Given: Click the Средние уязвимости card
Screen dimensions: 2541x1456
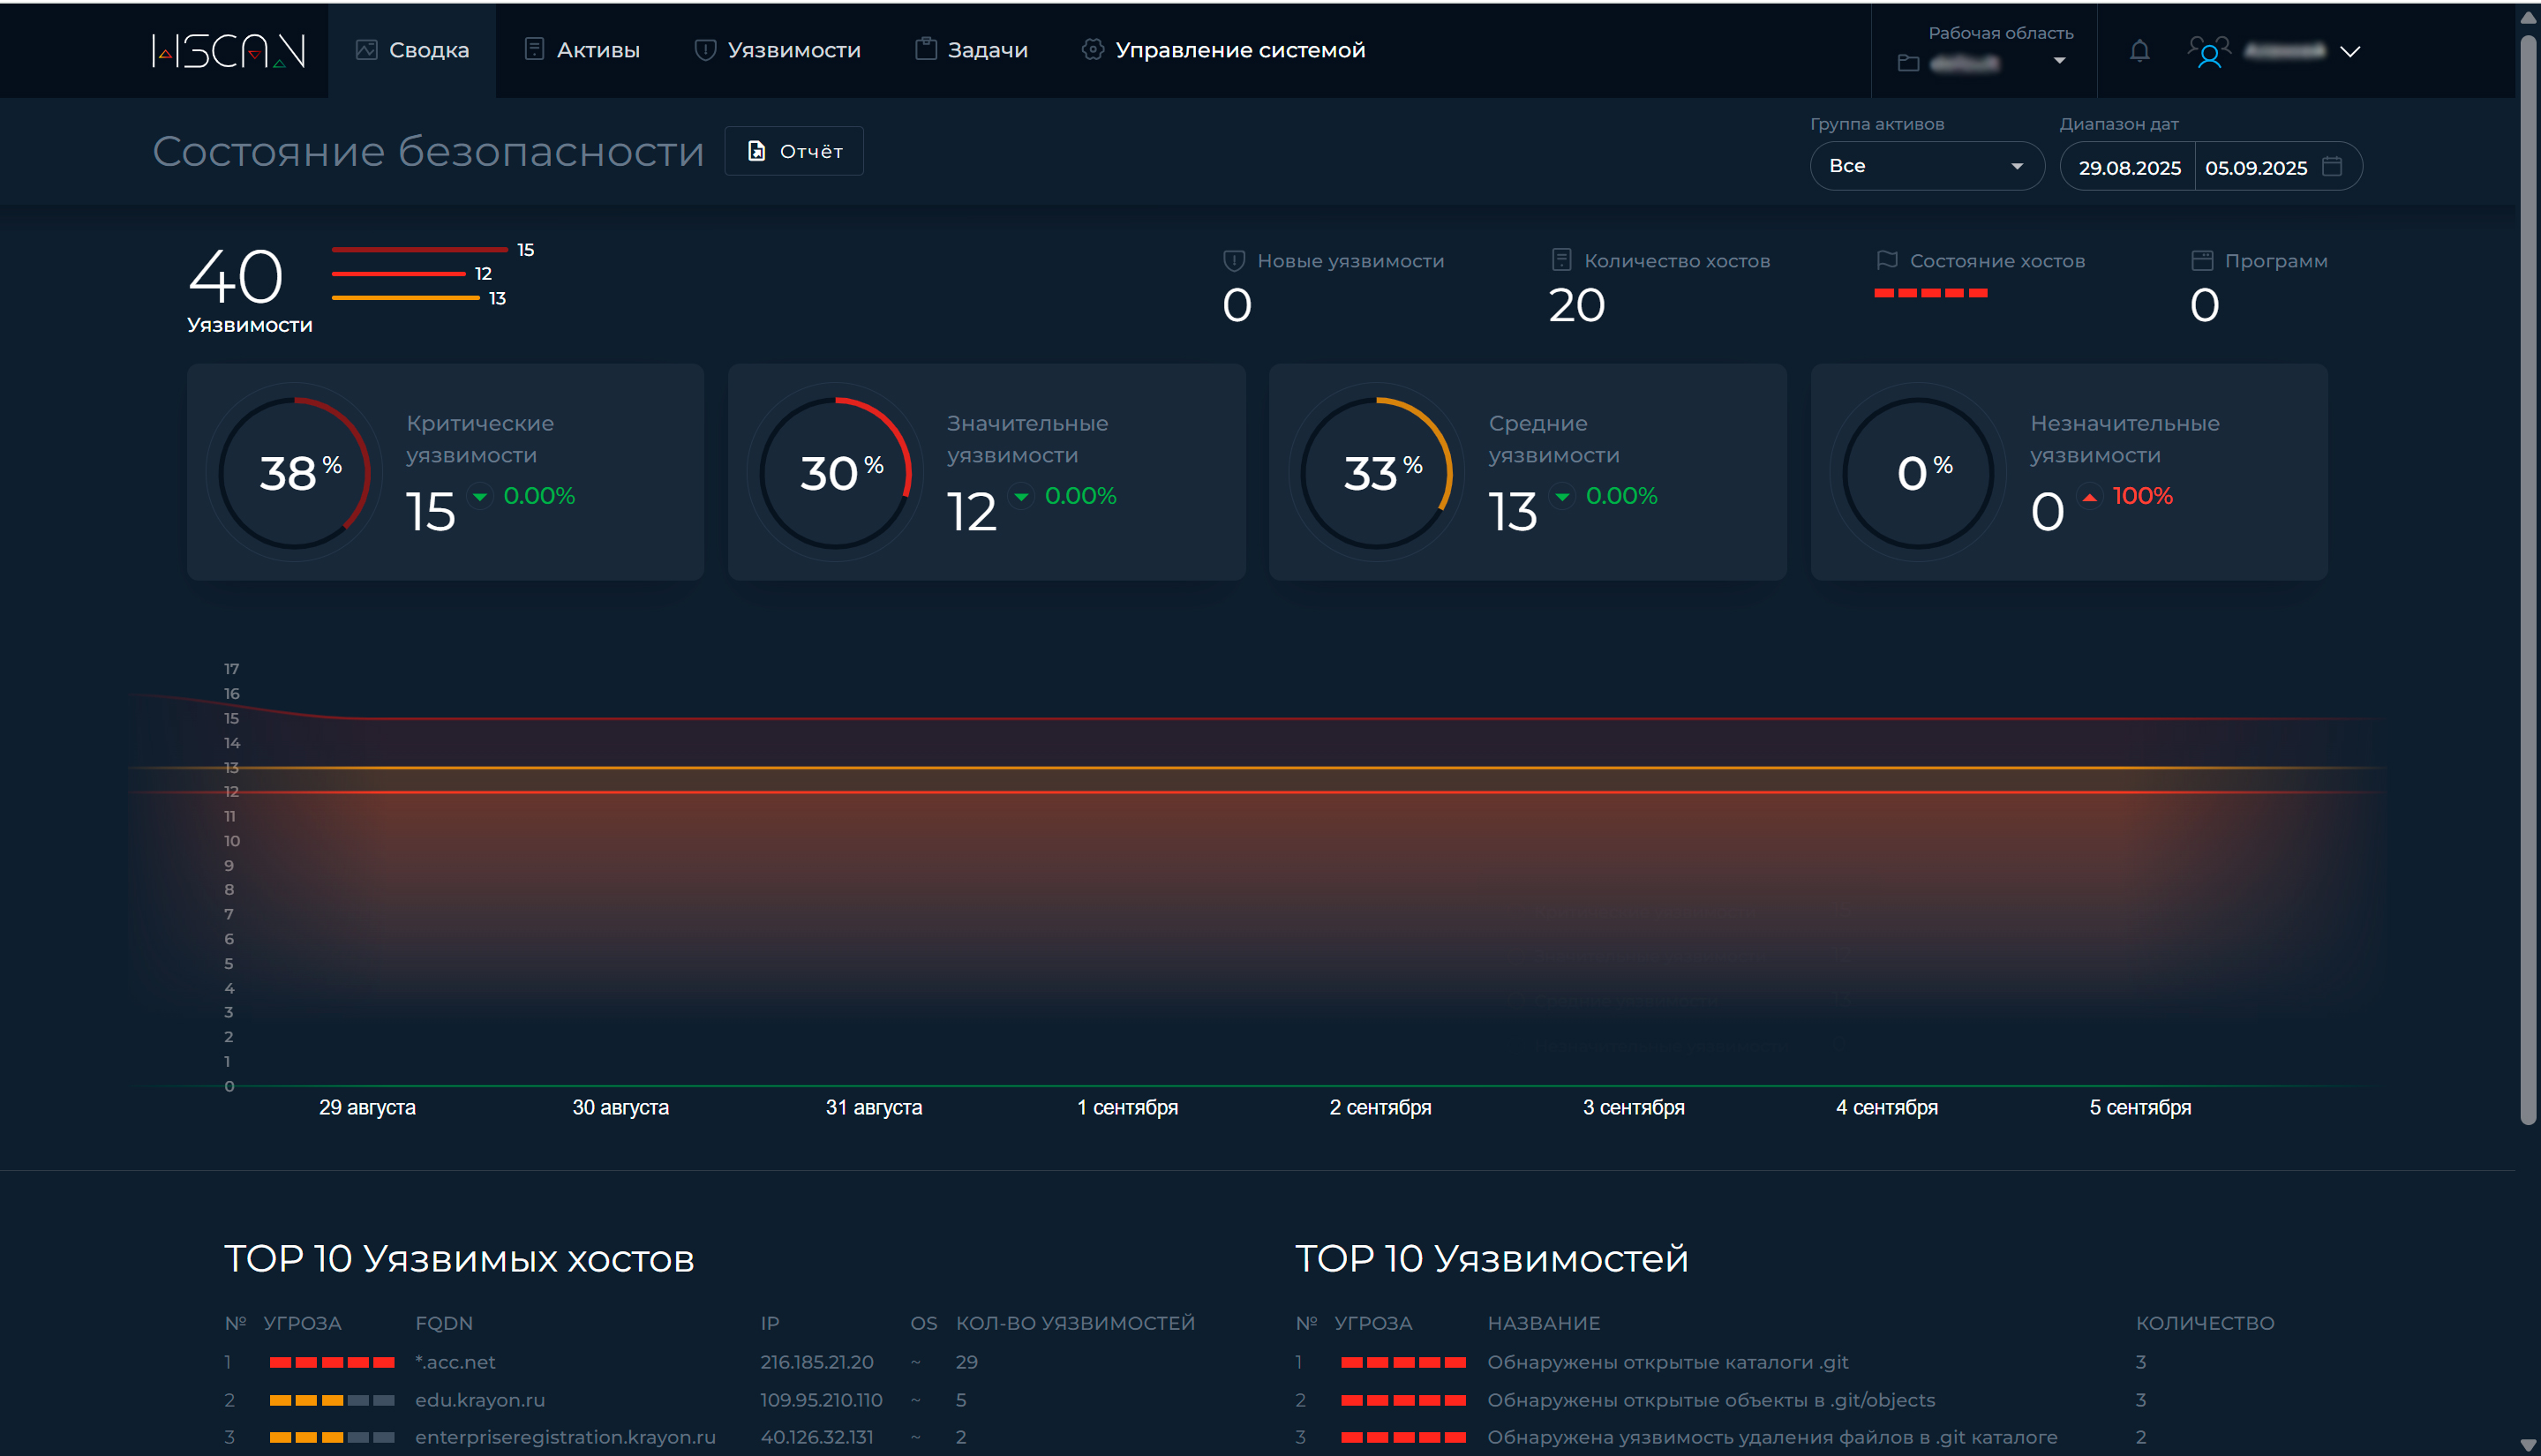Looking at the screenshot, I should 1527,472.
